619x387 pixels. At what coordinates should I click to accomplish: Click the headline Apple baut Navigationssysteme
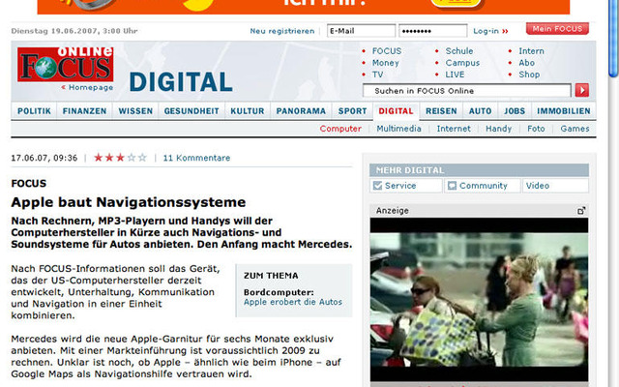click(x=129, y=202)
